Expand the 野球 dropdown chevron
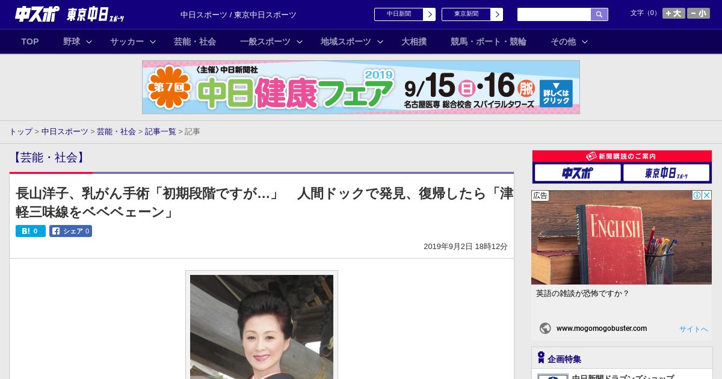 (x=89, y=42)
